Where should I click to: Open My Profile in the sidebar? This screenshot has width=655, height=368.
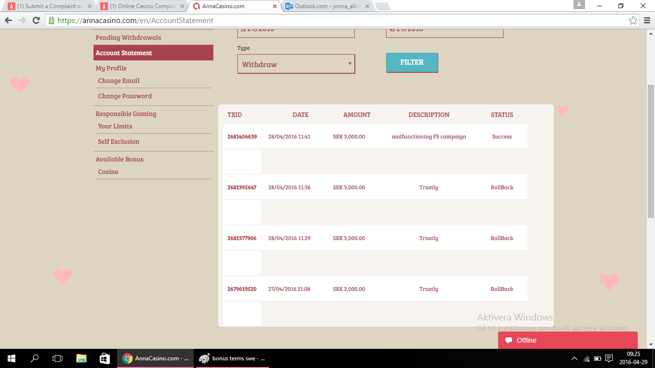tap(111, 68)
